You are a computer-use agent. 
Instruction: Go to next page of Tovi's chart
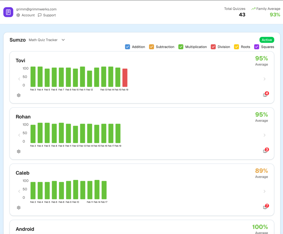coord(264,79)
